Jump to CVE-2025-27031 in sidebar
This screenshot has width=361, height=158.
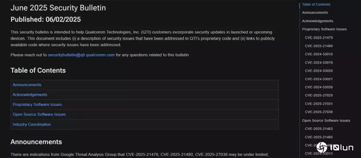pos(318,103)
